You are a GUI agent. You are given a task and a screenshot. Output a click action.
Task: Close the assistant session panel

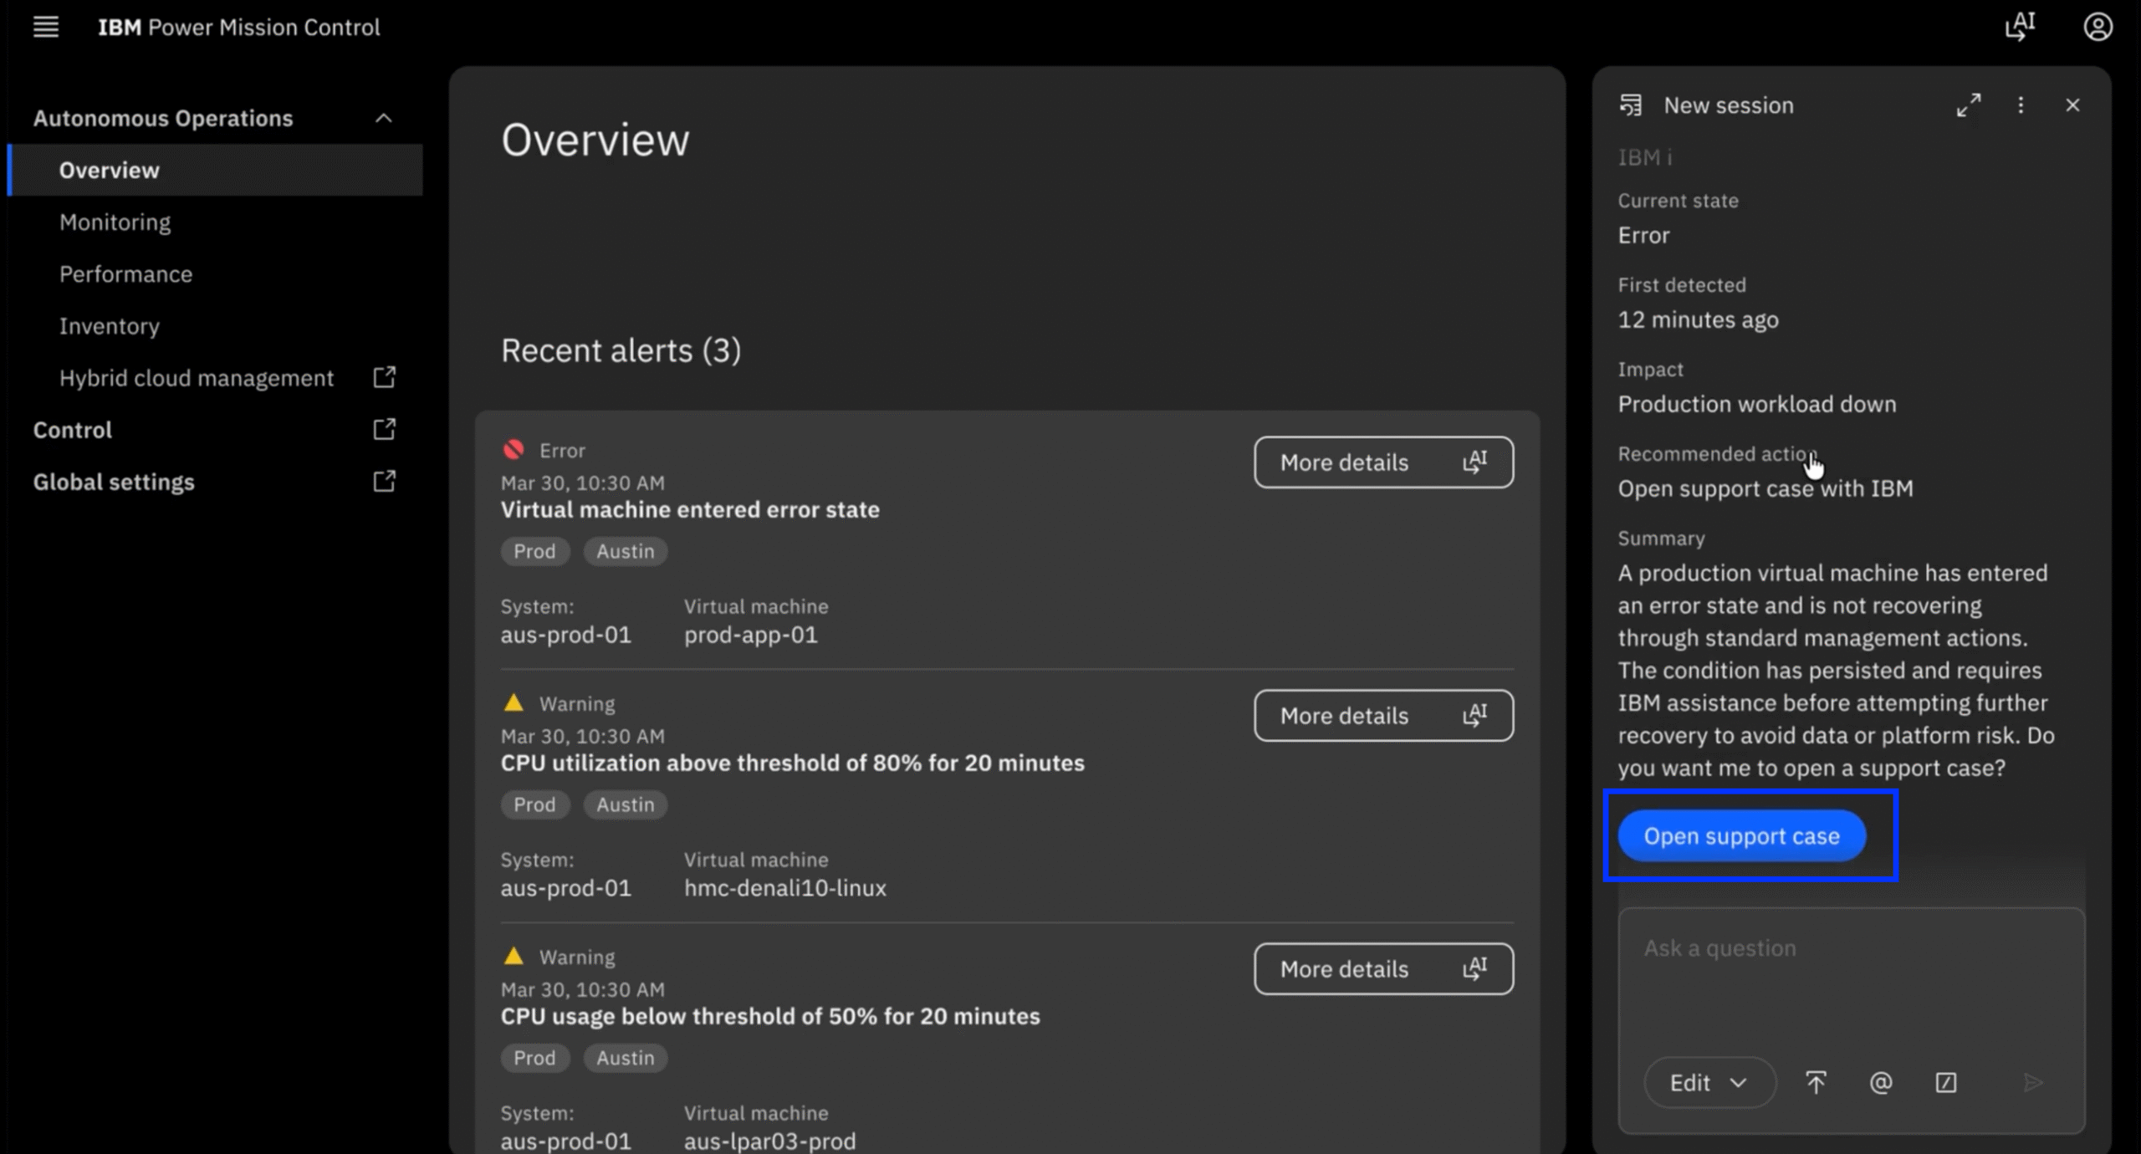click(x=2072, y=105)
